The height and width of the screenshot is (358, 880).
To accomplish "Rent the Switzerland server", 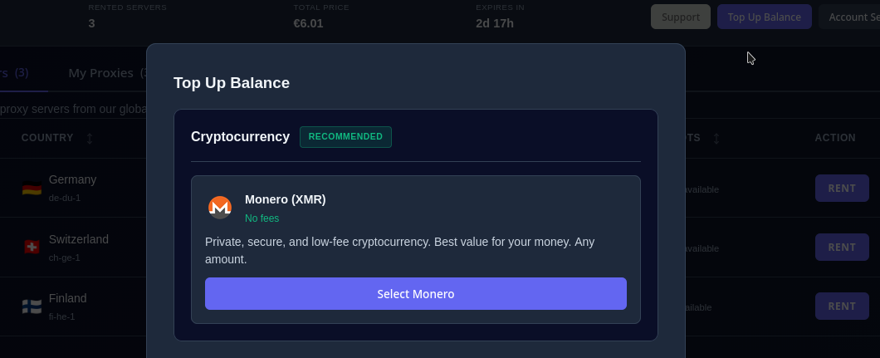I will (842, 247).
